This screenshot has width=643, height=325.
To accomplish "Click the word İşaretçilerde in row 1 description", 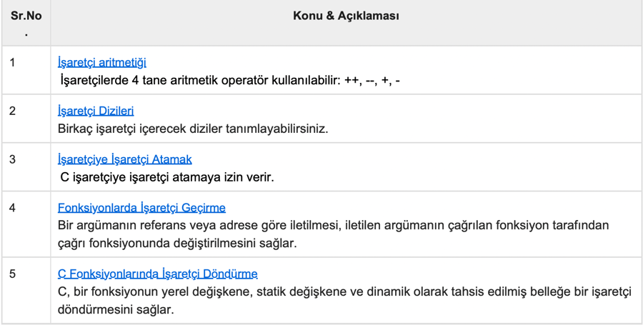I will 94,81.
